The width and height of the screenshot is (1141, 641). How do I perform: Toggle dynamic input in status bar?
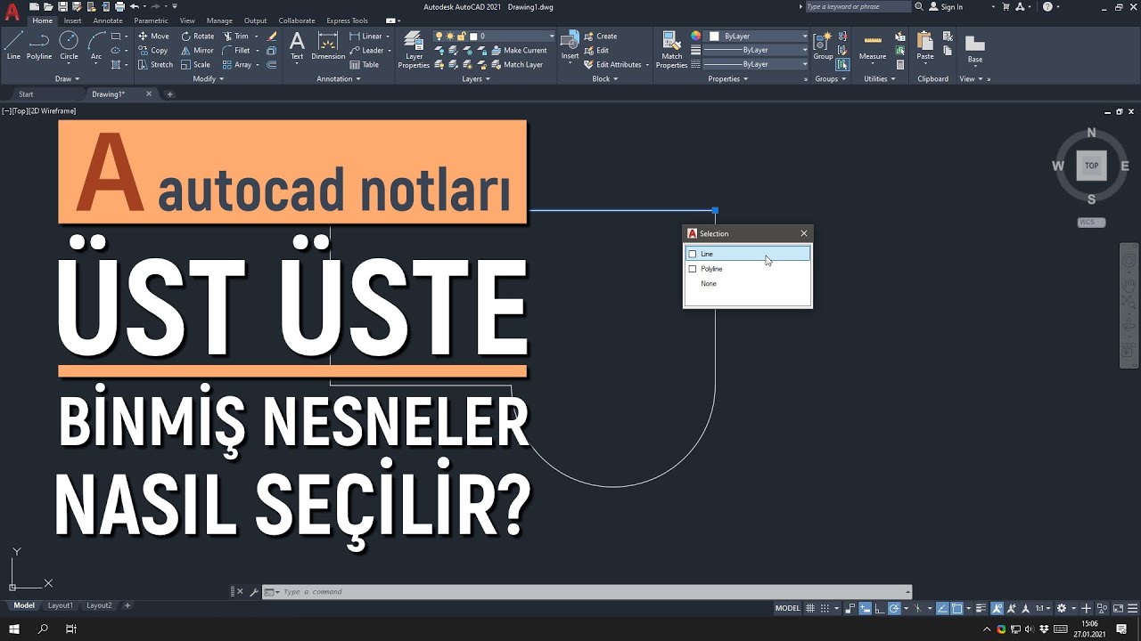click(865, 608)
